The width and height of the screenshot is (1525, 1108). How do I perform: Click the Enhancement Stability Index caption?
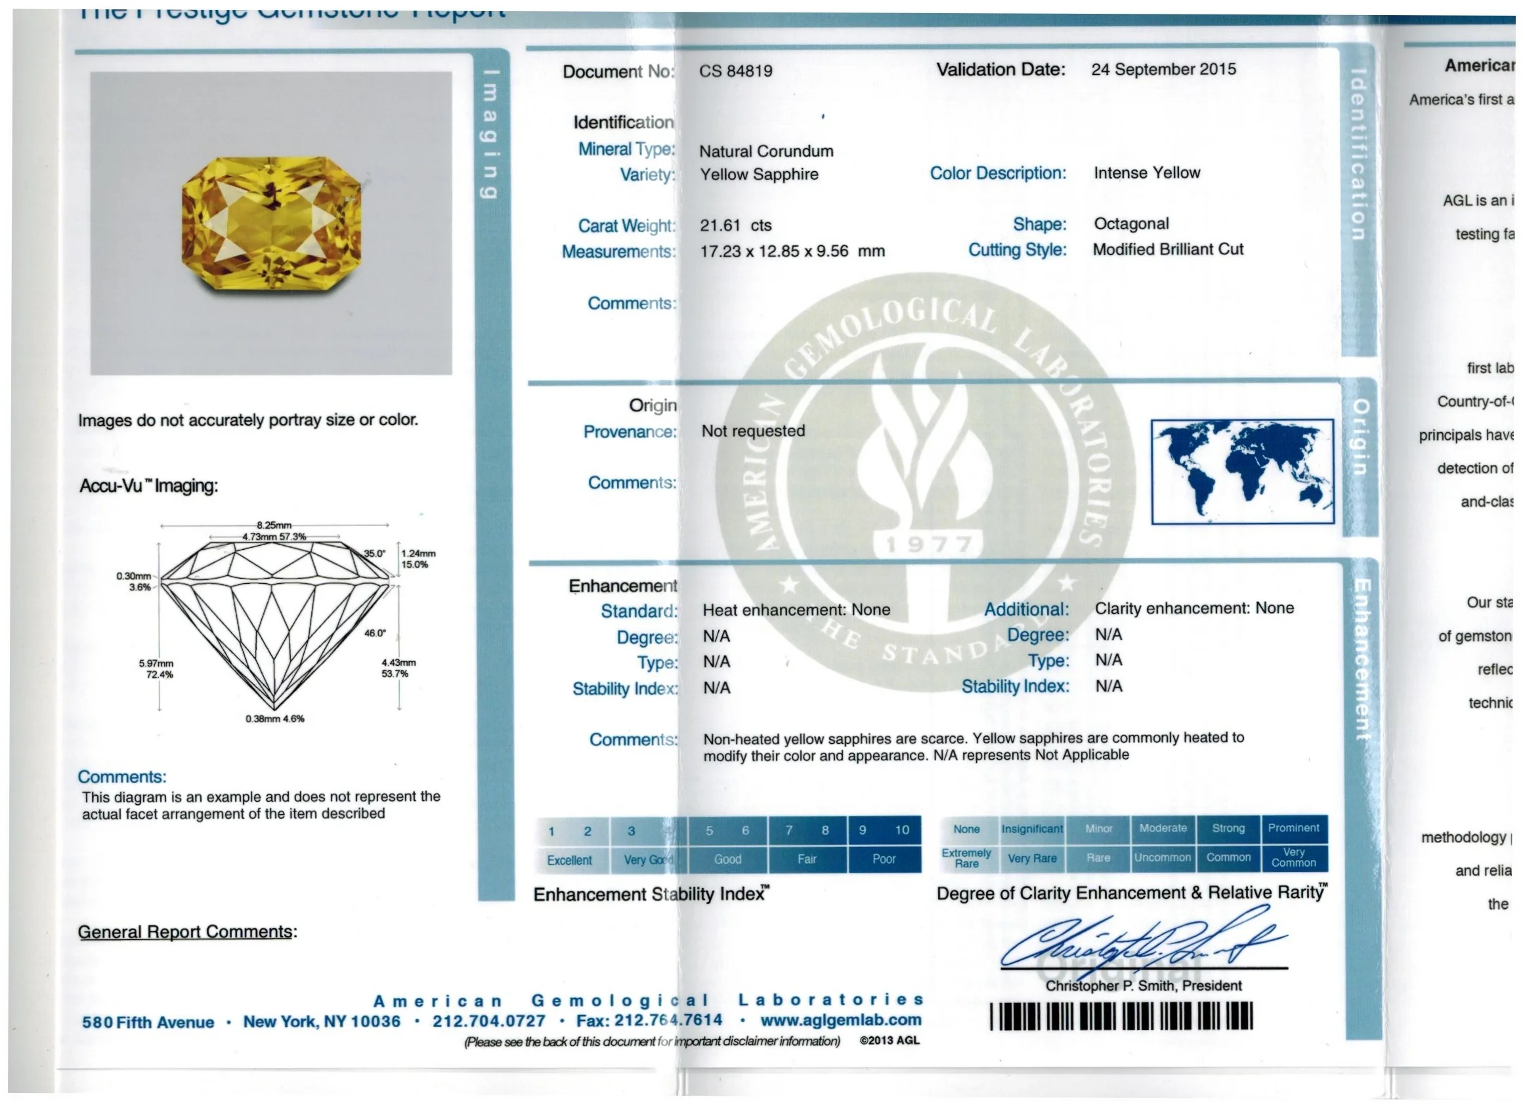click(651, 893)
